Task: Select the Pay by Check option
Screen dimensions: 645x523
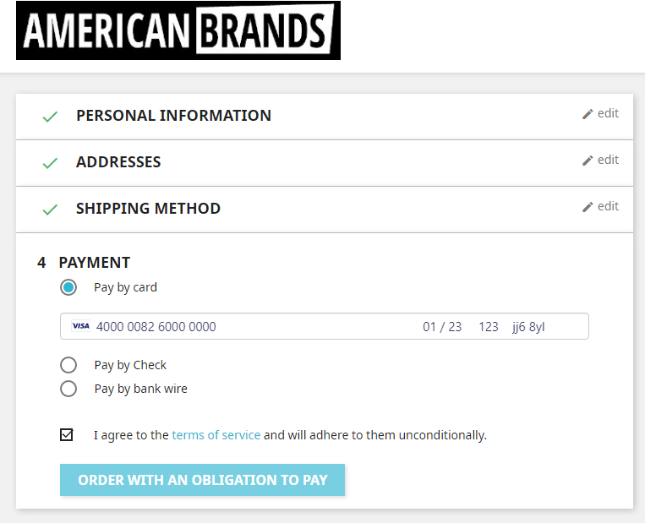Action: 68,365
